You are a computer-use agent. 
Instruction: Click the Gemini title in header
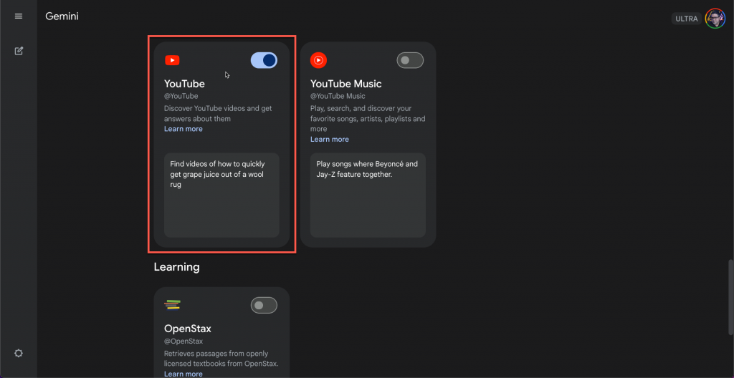[x=62, y=16]
